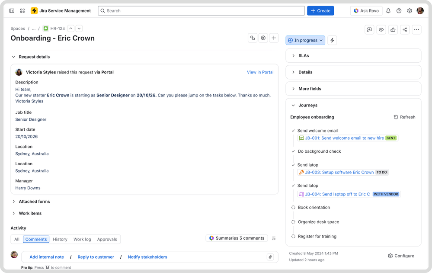Switch to the Approvals tab
Viewport: 432px width, 273px height.
click(107, 239)
